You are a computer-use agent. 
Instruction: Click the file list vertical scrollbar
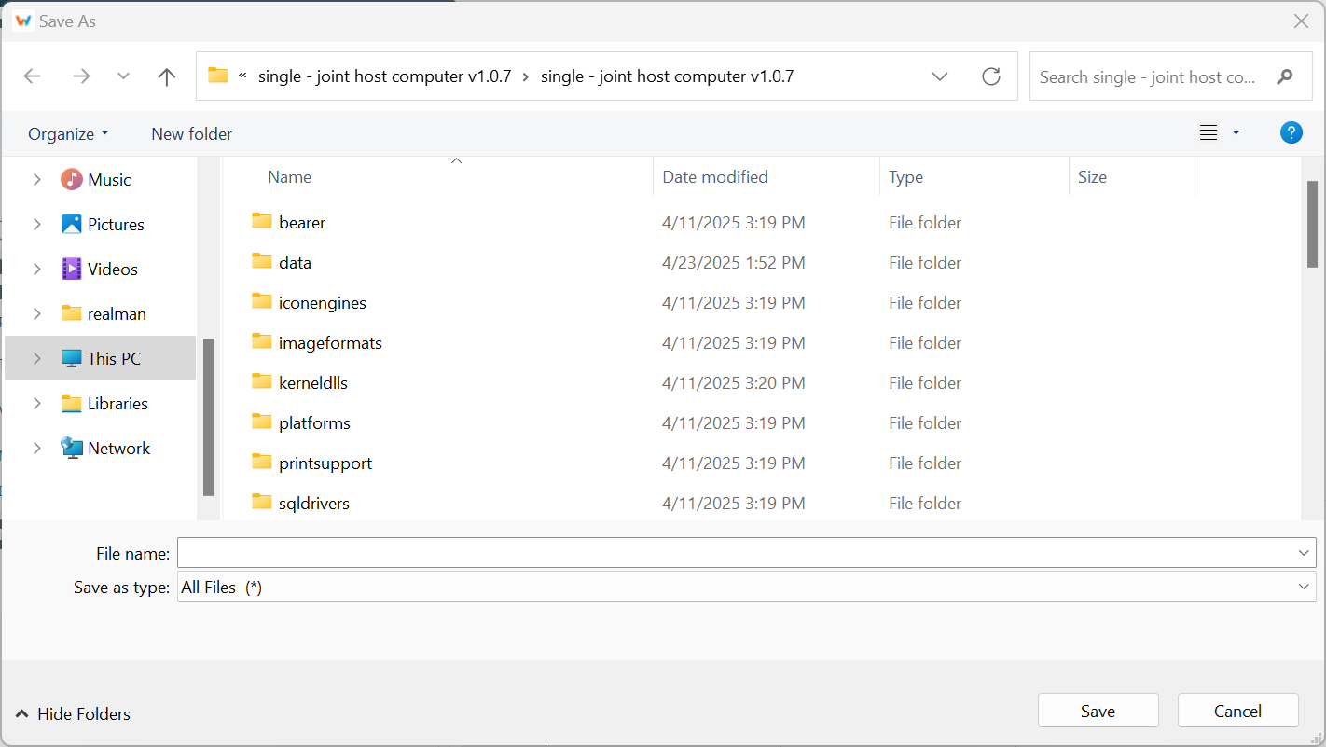(x=1312, y=224)
